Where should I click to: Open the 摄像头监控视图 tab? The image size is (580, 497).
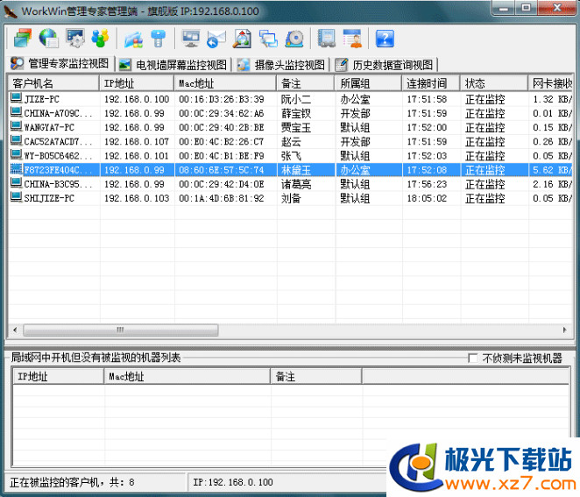pyautogui.click(x=281, y=65)
